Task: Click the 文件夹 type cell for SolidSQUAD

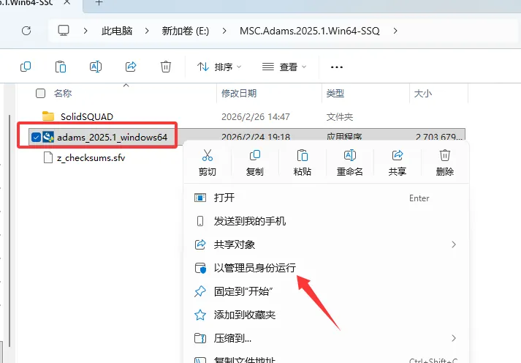Action: 340,117
